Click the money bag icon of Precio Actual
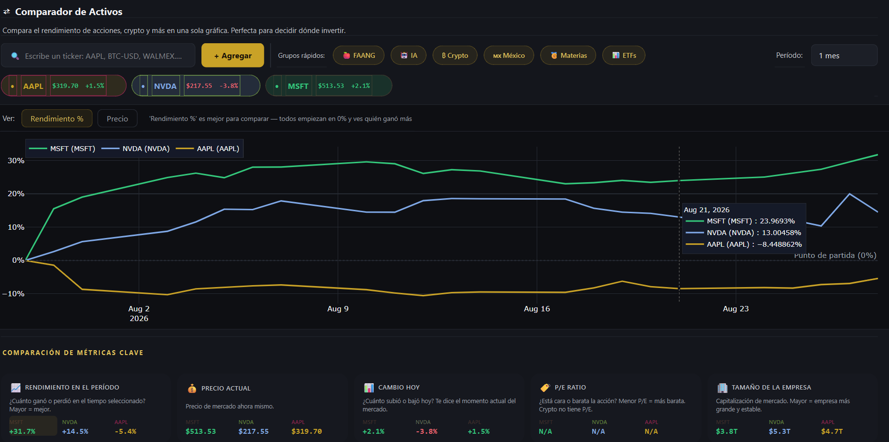The width and height of the screenshot is (889, 442). tap(192, 389)
